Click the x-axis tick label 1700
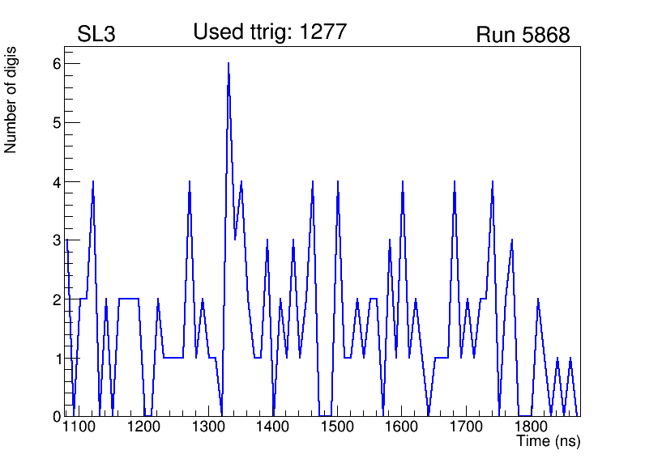 (x=465, y=427)
